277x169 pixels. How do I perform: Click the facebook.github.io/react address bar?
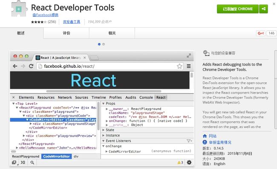110,66
